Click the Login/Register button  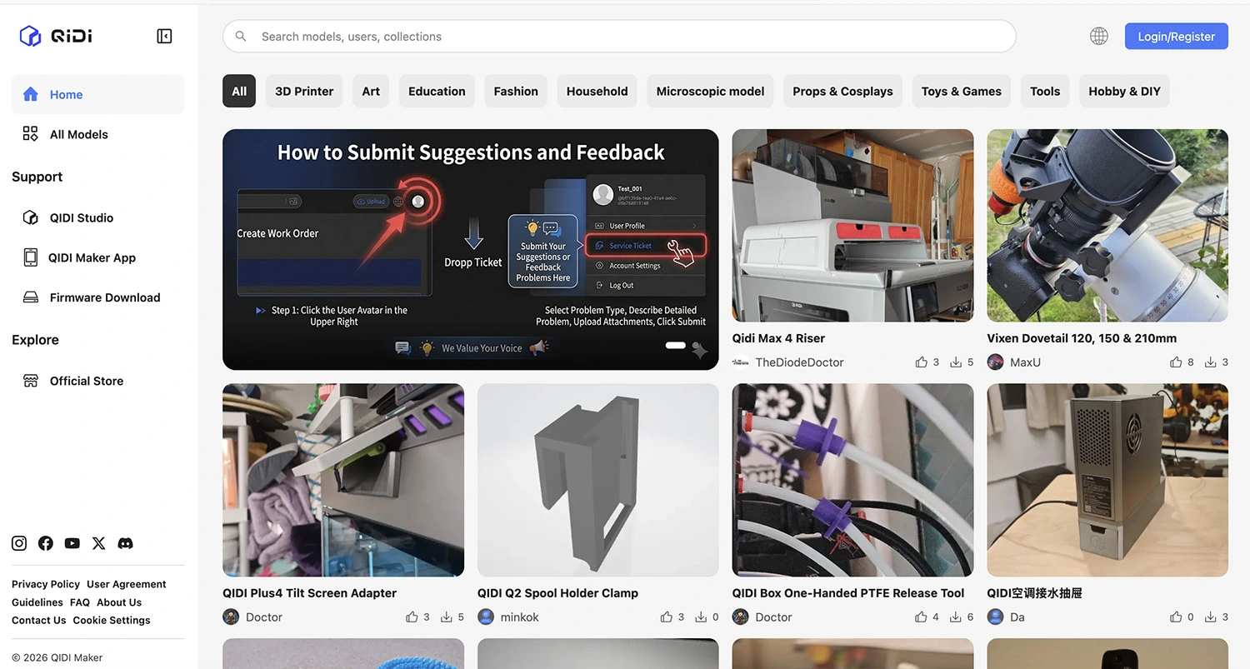pos(1177,36)
